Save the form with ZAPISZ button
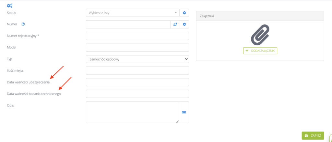The width and height of the screenshot is (332, 142). 313,136
